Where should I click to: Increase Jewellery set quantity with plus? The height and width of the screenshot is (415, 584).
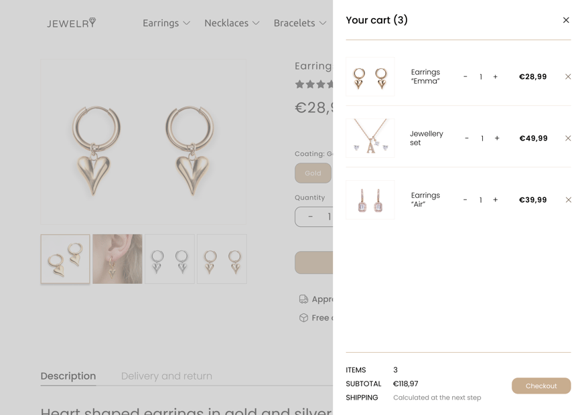pyautogui.click(x=497, y=139)
